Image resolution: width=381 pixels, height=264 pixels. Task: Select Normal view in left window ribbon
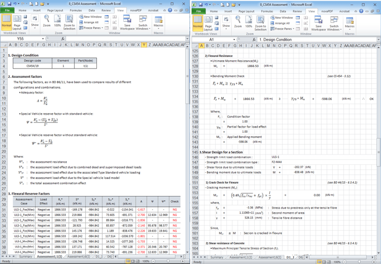[6, 21]
